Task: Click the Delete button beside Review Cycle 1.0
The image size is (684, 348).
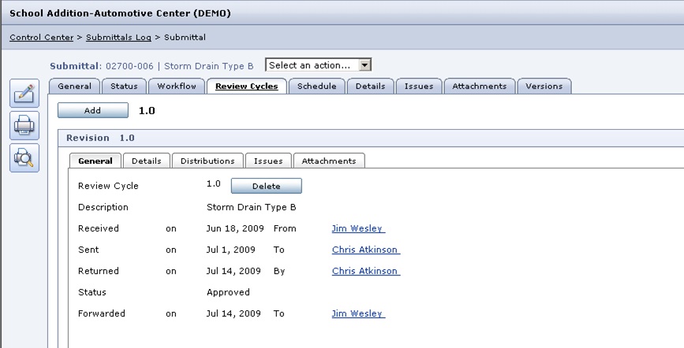Action: pyautogui.click(x=266, y=187)
